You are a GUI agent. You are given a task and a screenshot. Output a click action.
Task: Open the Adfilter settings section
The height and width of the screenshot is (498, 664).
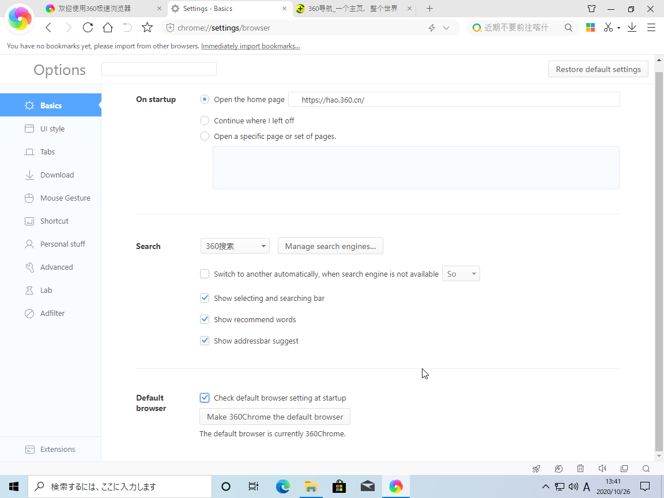(52, 313)
